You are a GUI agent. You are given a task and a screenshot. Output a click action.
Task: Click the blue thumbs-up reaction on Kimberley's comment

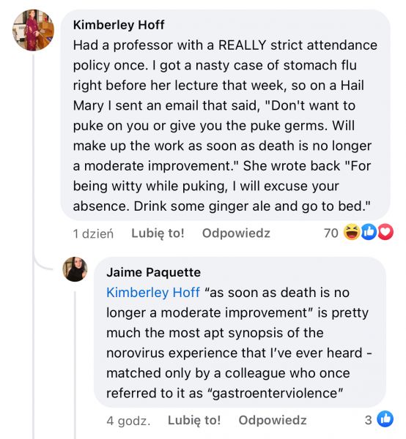369,232
